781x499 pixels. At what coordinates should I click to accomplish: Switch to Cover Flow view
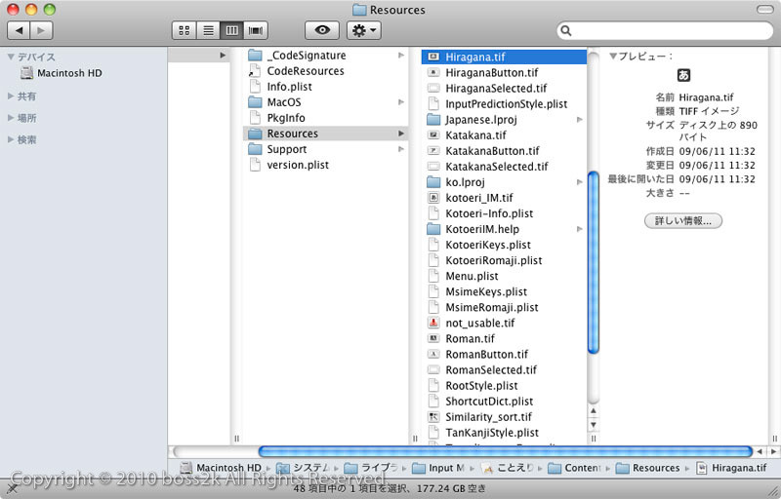pos(256,31)
